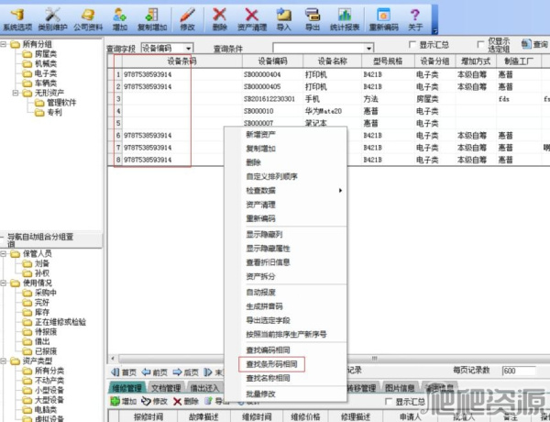
Task: Open 资产清理 from the toolbar
Action: pyautogui.click(x=250, y=17)
